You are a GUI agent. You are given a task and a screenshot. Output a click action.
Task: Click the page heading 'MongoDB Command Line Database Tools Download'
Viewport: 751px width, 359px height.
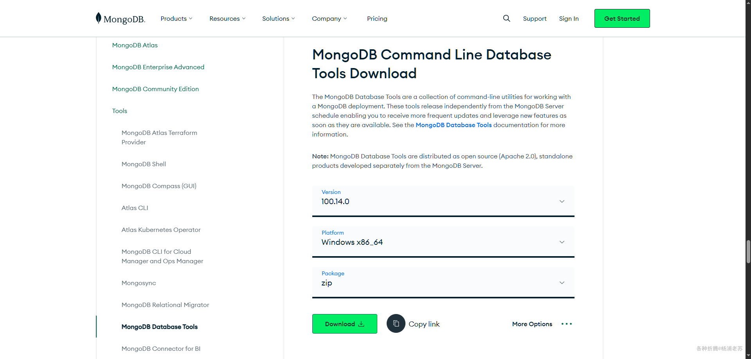[432, 64]
